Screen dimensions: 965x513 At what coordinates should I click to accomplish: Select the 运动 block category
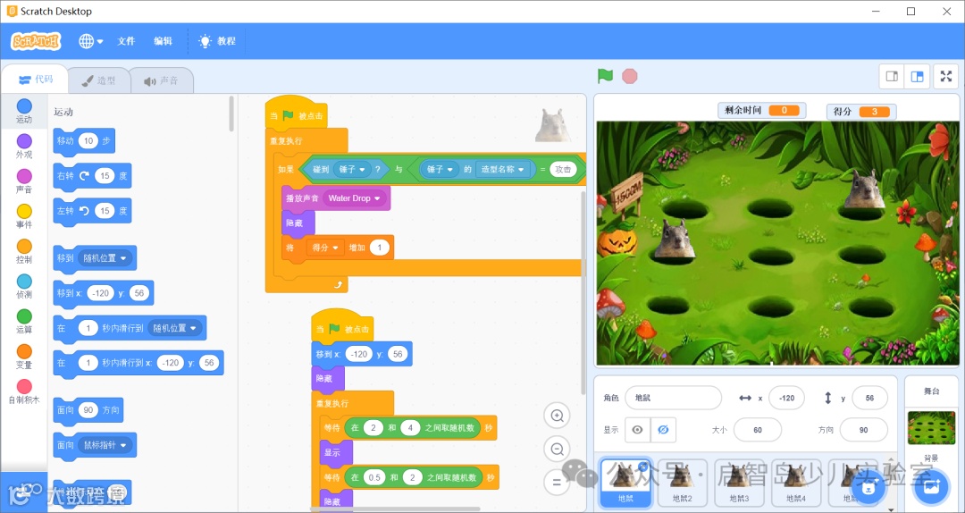[x=24, y=112]
